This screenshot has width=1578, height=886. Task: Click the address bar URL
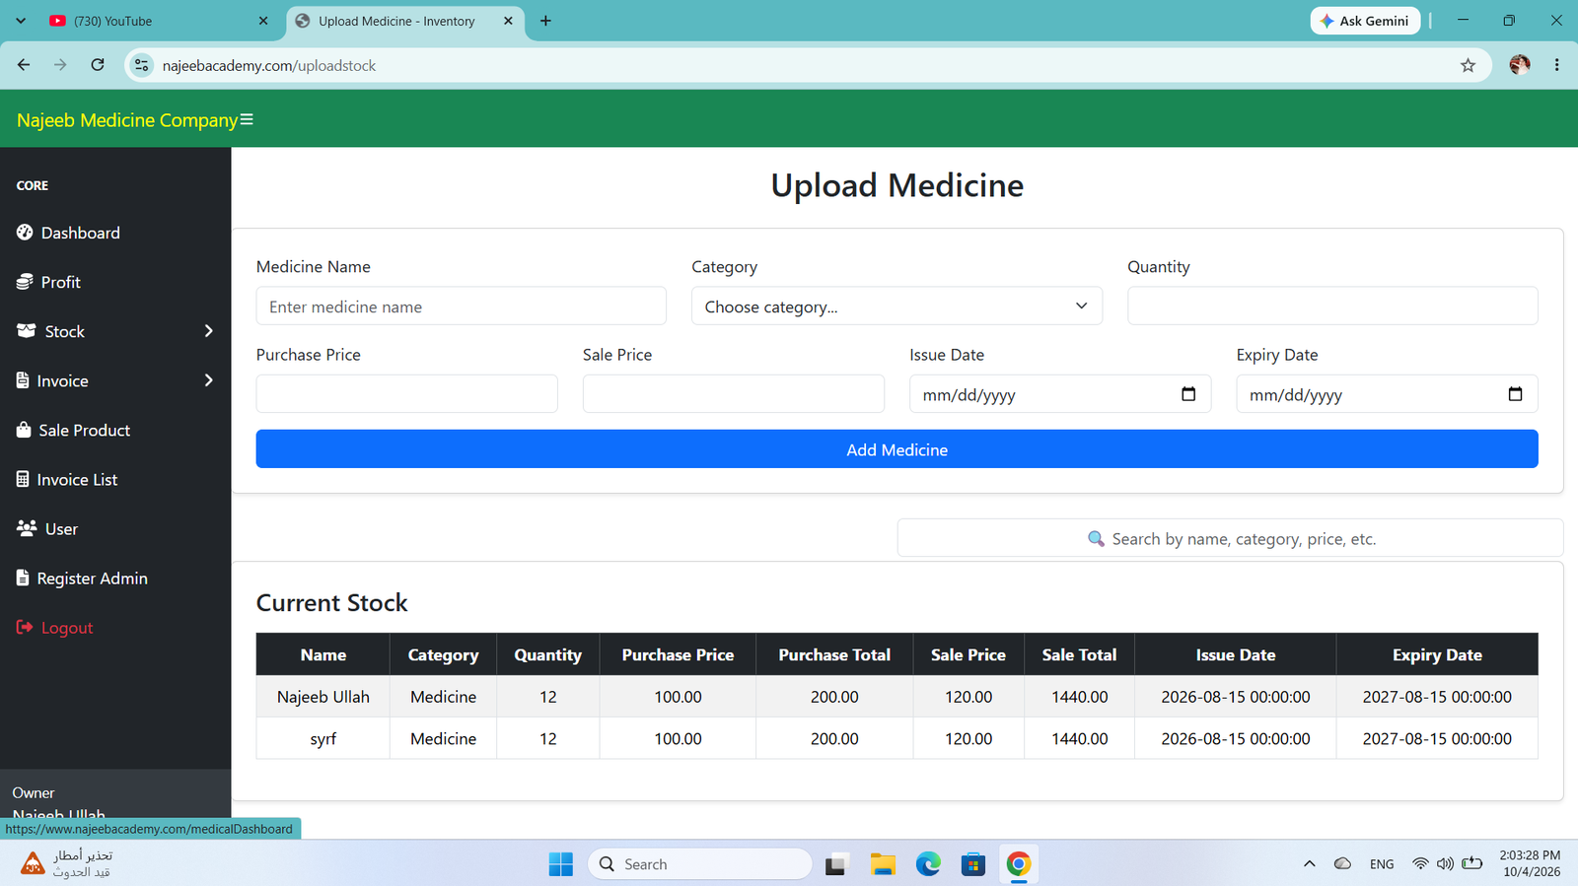[269, 66]
